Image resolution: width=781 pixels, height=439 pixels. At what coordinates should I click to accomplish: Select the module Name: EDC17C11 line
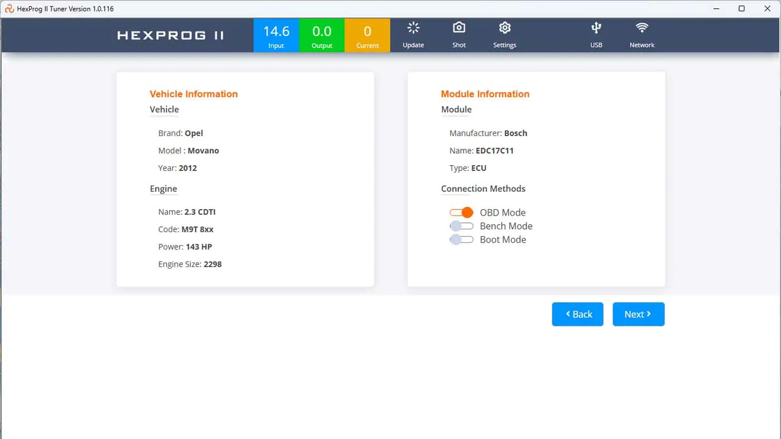point(481,151)
